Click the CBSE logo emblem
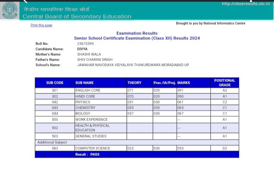 (10, 10)
